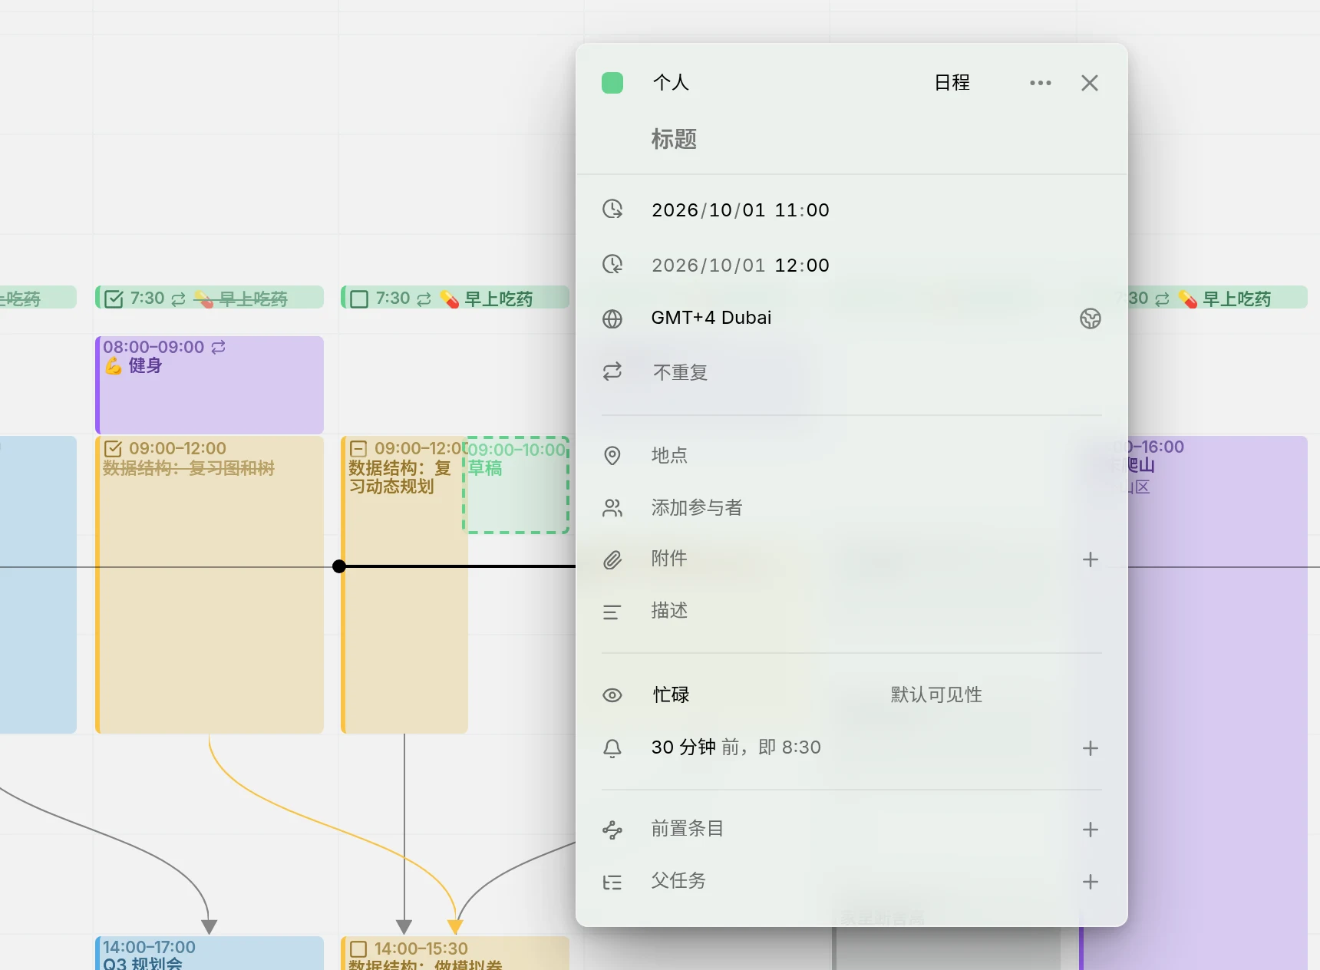The height and width of the screenshot is (970, 1320).
Task: Open the 08:00–09:00 健身 event
Action: tap(210, 384)
